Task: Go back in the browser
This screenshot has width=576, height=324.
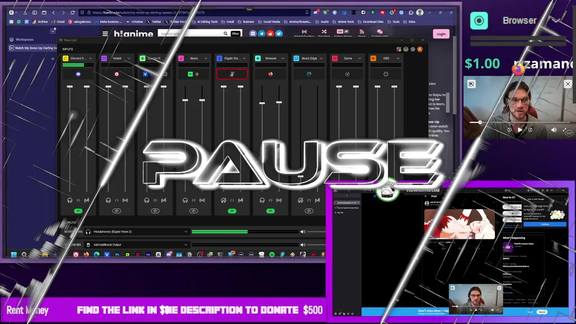Action: [54, 13]
